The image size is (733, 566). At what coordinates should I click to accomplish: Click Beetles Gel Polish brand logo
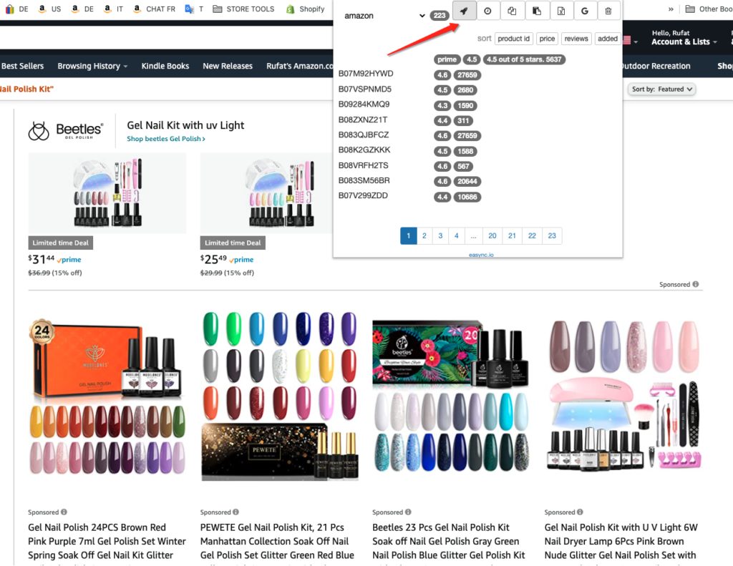tap(65, 130)
